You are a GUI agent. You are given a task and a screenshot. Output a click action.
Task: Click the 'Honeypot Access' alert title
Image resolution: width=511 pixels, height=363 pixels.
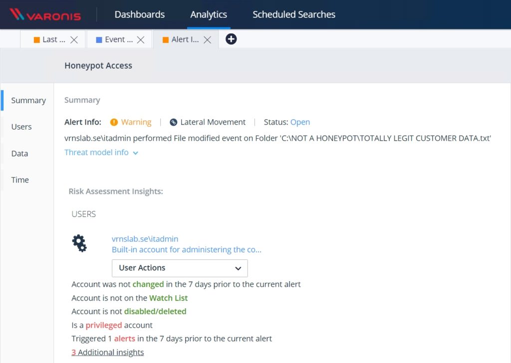tap(98, 65)
